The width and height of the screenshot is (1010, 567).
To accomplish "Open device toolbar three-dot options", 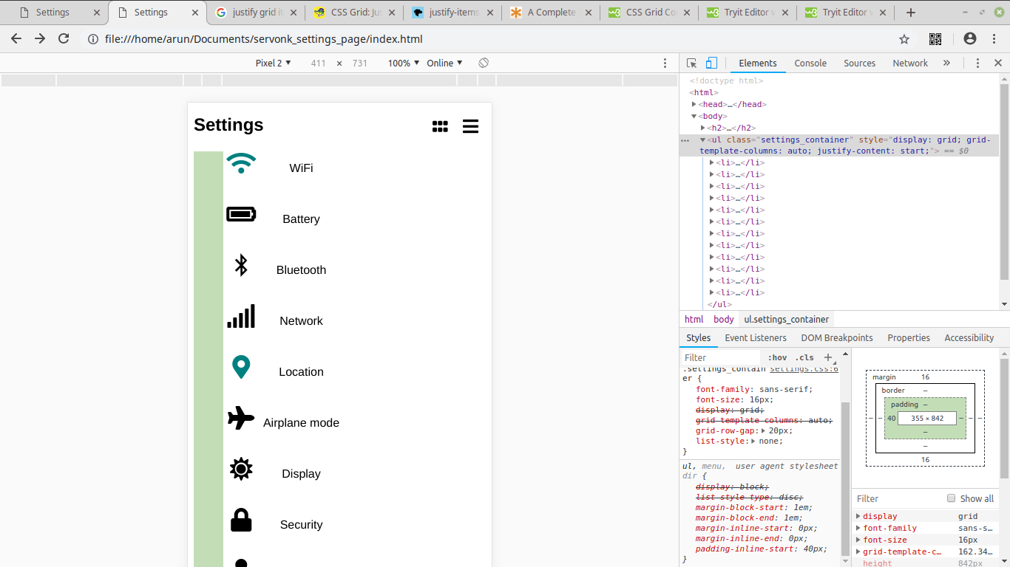I will click(x=665, y=63).
